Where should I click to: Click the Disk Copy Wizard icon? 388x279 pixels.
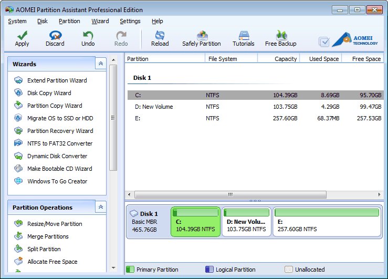[18, 92]
